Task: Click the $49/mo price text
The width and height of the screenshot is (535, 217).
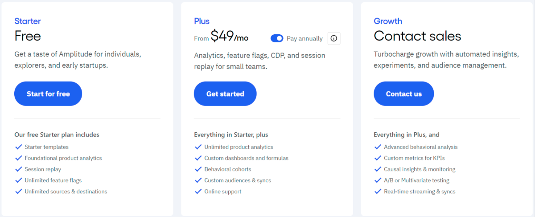Action: click(x=230, y=37)
